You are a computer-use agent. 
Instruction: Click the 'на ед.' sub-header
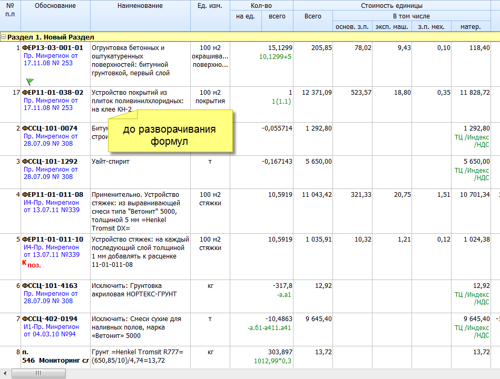246,21
